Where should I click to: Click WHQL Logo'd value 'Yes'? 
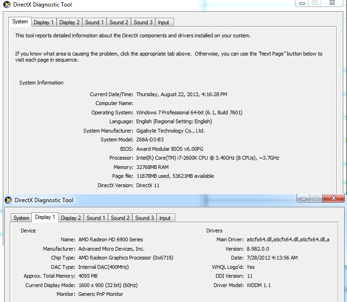click(x=251, y=267)
